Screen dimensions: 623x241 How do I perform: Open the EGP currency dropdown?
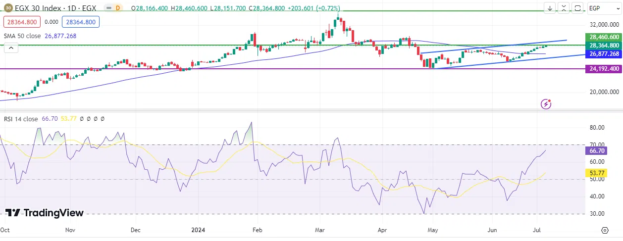[x=604, y=8]
